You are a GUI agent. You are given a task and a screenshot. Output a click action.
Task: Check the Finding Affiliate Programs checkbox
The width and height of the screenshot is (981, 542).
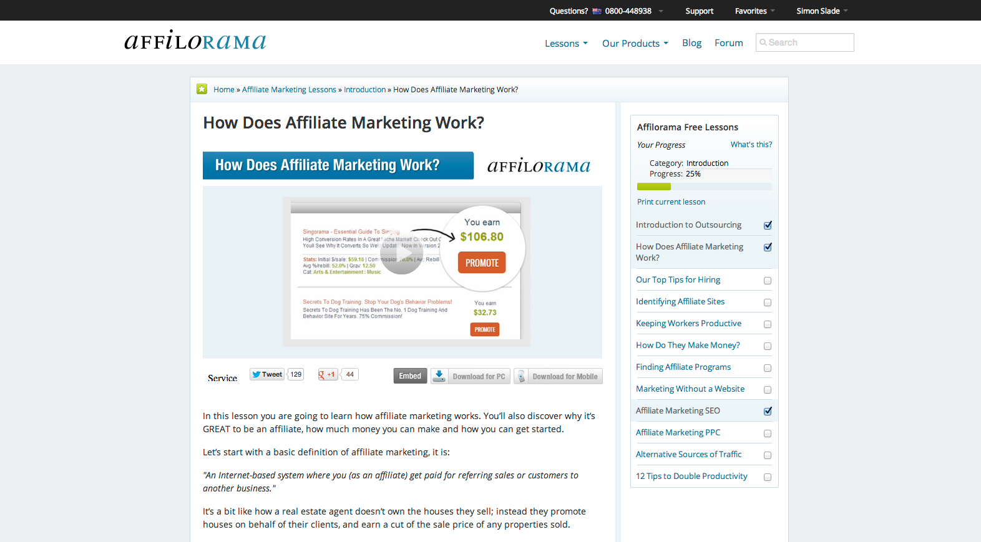point(768,368)
